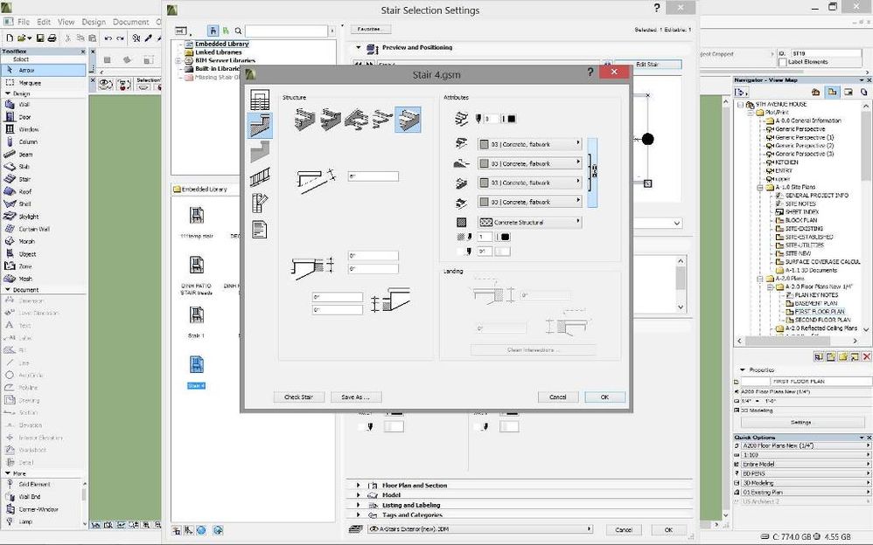Click Cancel in Stair 4.gsm dialog
The image size is (873, 545).
tap(558, 397)
